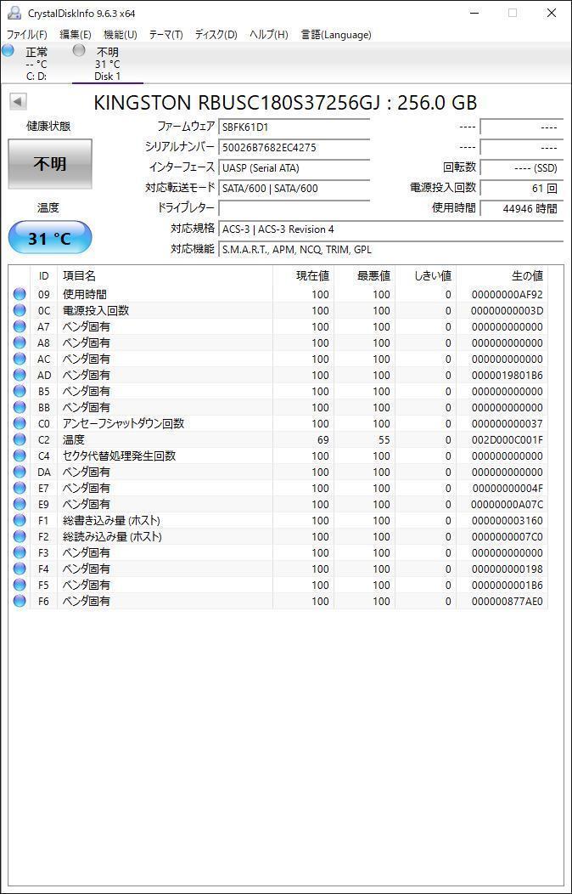This screenshot has height=894, width=572.
Task: Click the transfer mode field SATA/600
Action: (294, 188)
